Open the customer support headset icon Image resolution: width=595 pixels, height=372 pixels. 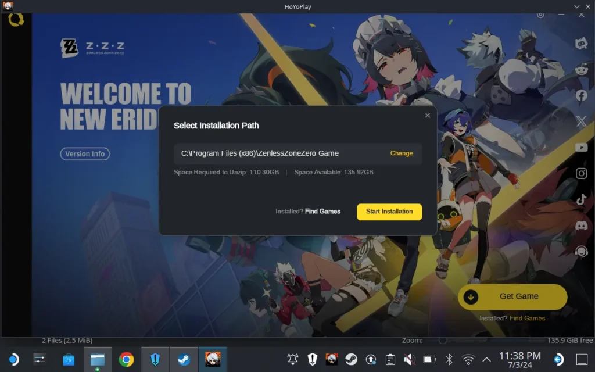tap(581, 251)
